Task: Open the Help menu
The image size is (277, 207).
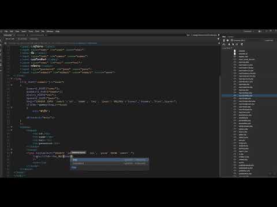Action: tap(58, 32)
